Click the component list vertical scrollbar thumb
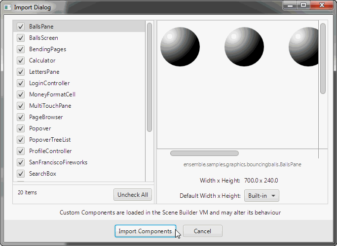The width and height of the screenshot is (337, 246). [x=150, y=77]
